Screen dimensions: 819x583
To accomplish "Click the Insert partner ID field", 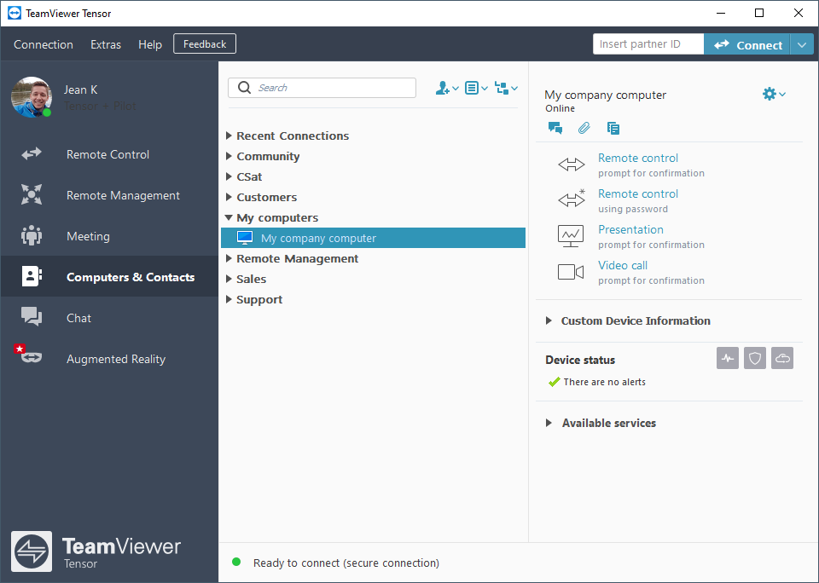I will pos(648,44).
